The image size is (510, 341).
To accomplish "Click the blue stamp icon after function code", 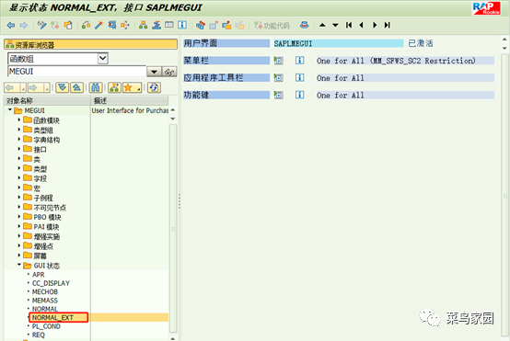I will click(x=305, y=25).
